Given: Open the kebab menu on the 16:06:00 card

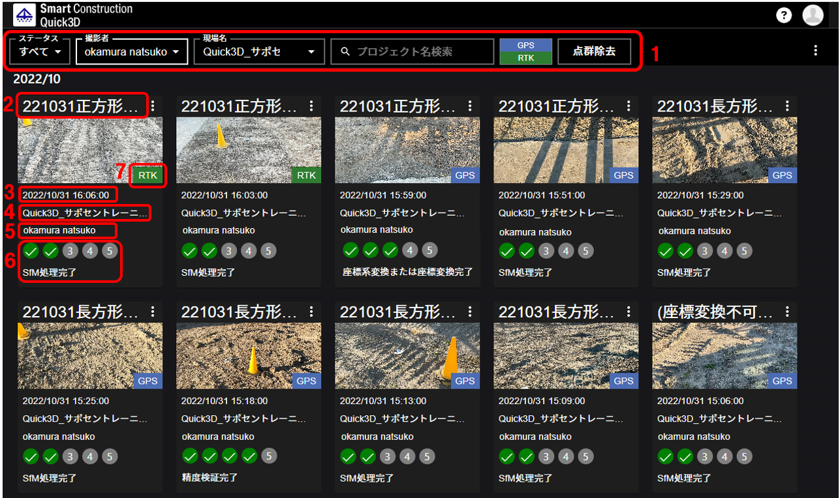Looking at the screenshot, I should tap(153, 106).
